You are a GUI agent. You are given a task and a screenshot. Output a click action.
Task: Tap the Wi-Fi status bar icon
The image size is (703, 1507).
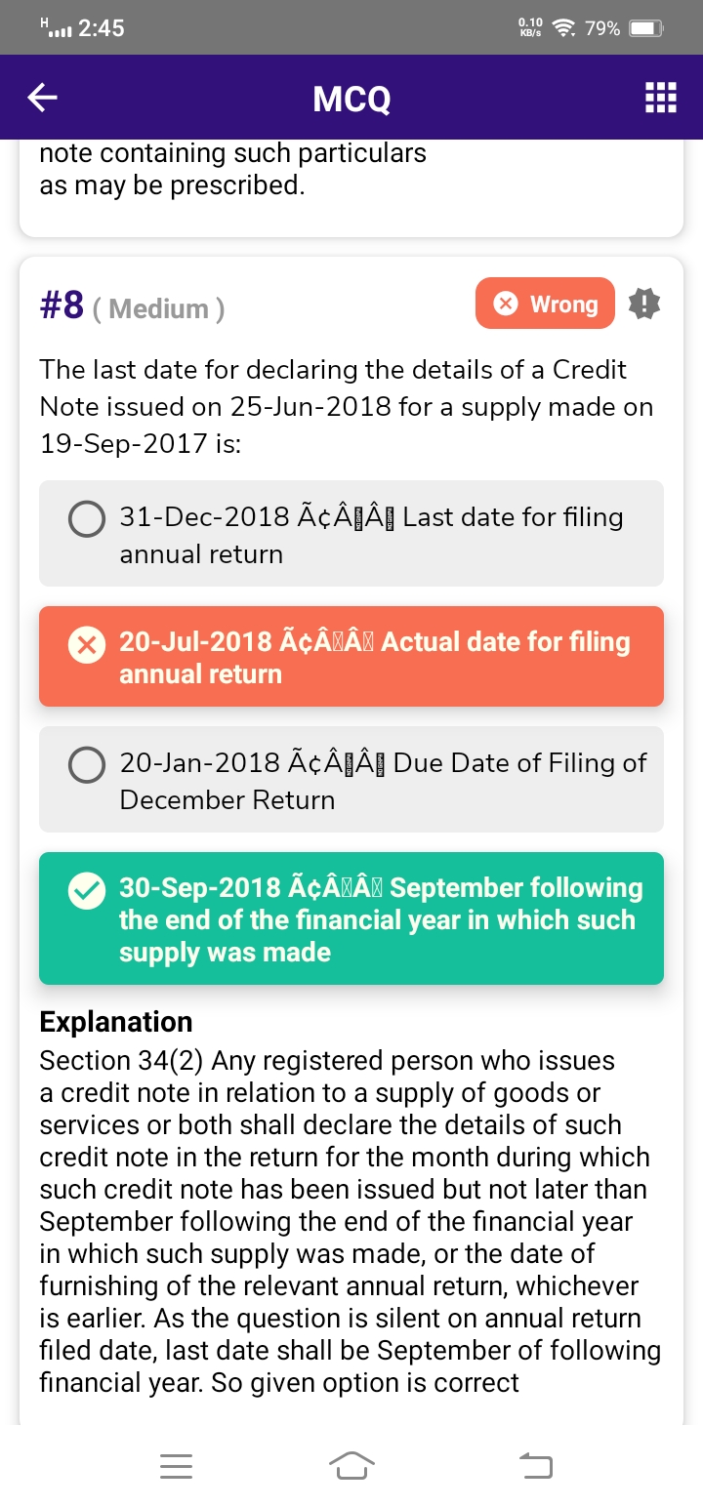(x=562, y=28)
